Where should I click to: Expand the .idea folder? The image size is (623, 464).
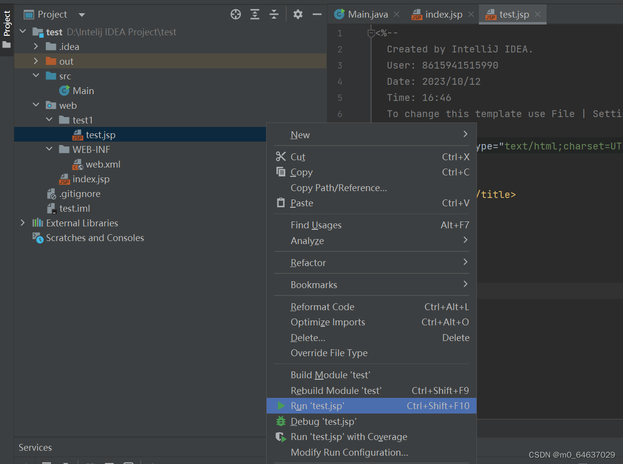click(x=36, y=47)
